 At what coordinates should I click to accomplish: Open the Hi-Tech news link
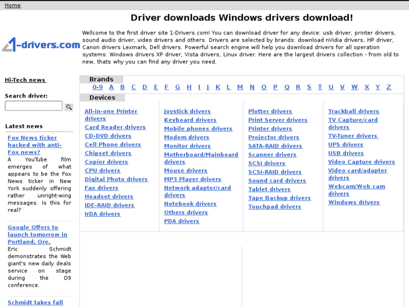click(25, 80)
